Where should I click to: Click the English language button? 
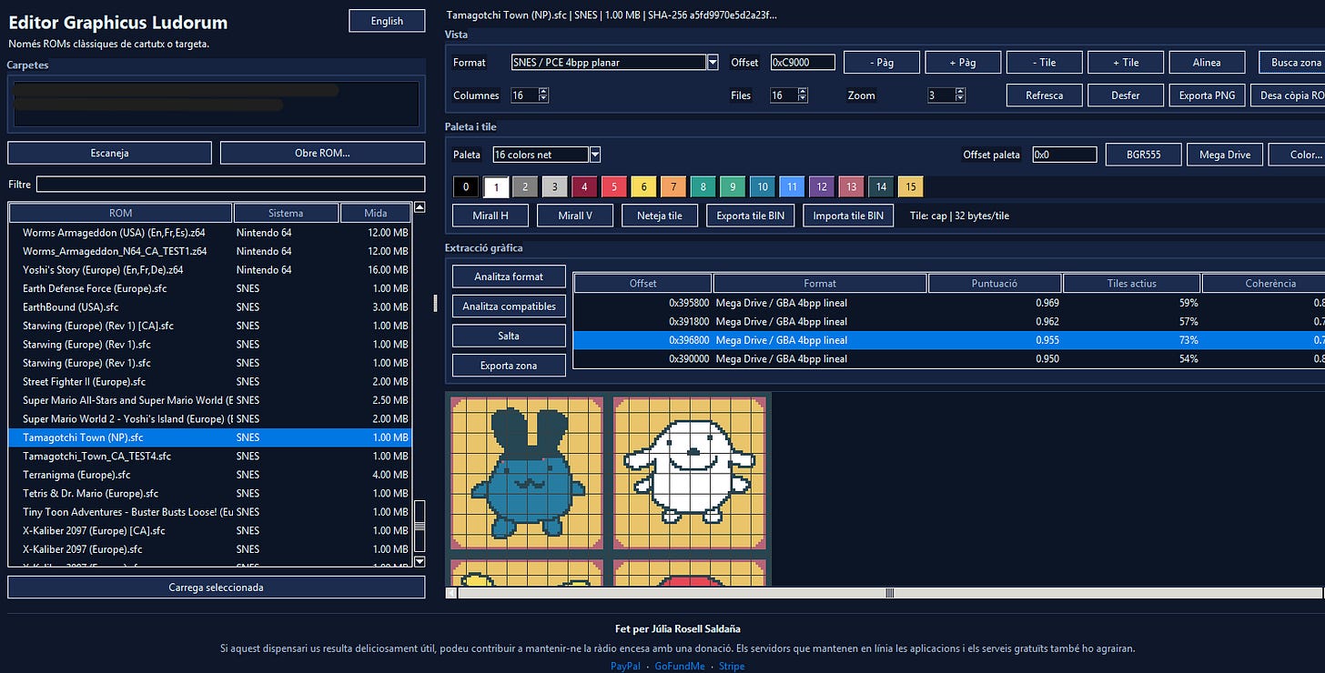[x=387, y=21]
